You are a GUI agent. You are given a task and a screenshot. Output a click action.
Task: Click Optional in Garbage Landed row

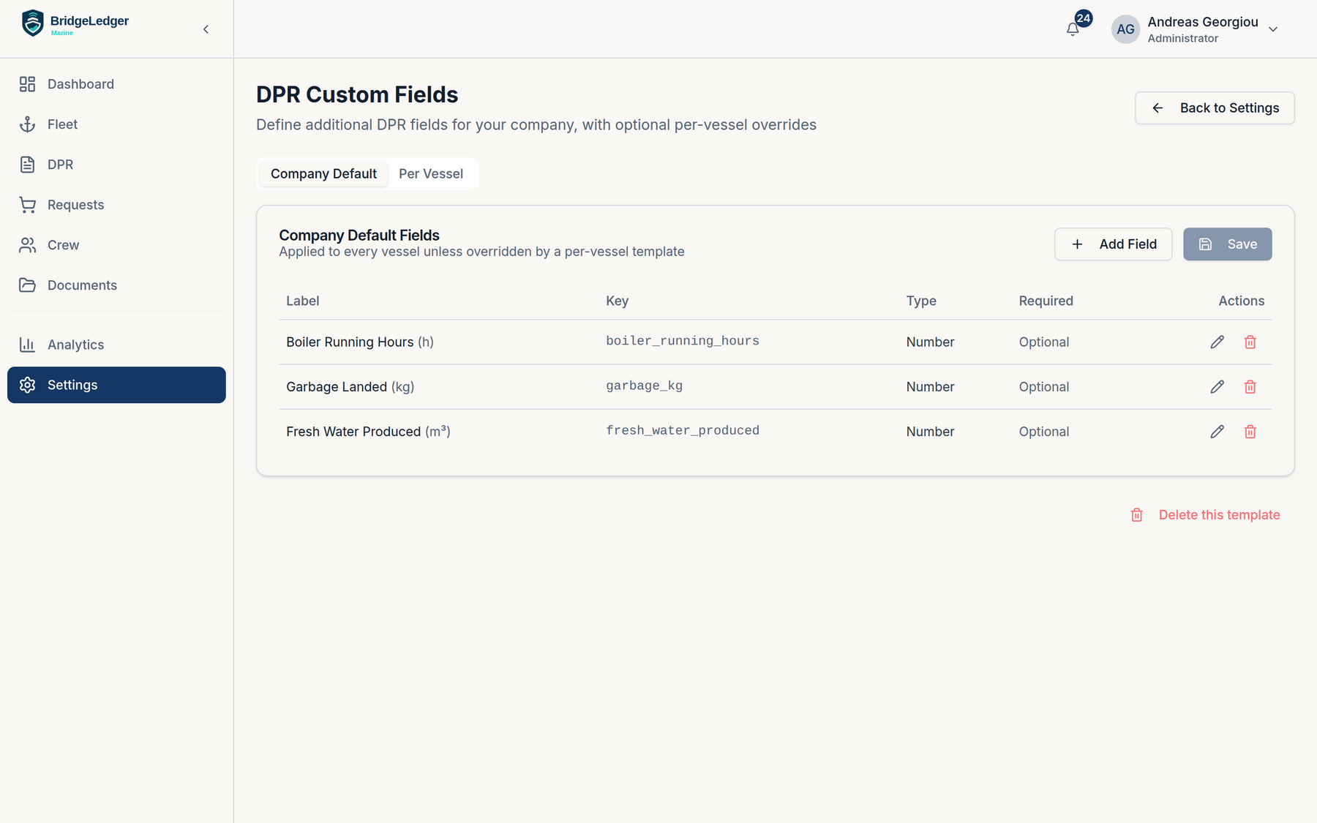point(1044,386)
